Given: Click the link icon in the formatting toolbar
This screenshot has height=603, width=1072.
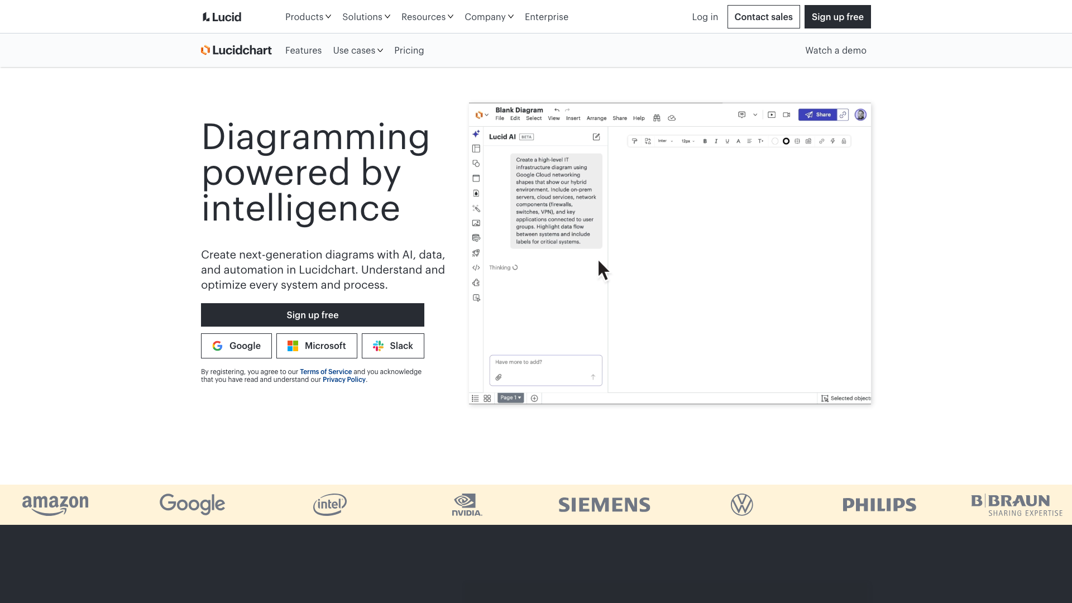Looking at the screenshot, I should (821, 141).
